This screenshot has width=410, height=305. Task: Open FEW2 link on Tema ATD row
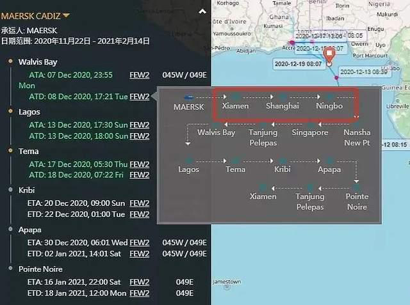point(140,175)
